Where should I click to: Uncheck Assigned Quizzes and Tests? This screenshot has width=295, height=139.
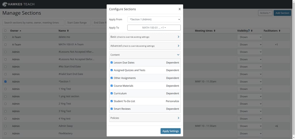click(112, 70)
